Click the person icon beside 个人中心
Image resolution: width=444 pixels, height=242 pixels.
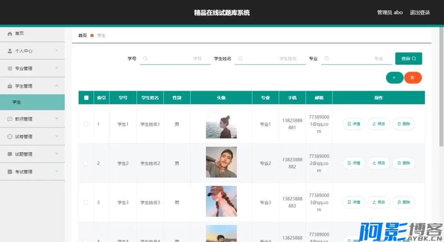[x=10, y=51]
